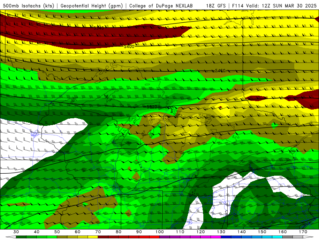Select the purple legend swatch right of 100
The height and width of the screenshot is (239, 319).
[165, 237]
